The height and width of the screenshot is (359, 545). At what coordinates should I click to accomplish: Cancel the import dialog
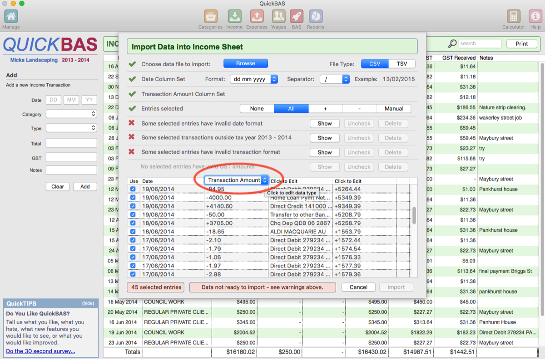358,287
